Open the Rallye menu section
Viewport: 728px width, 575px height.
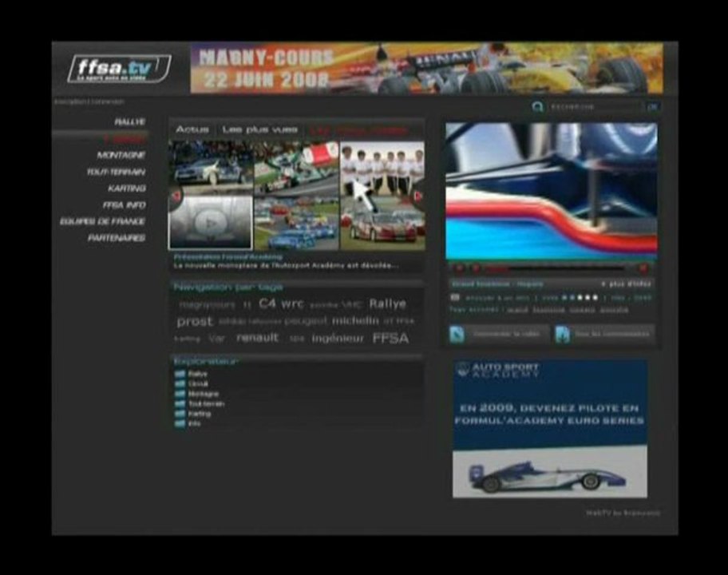(x=130, y=121)
